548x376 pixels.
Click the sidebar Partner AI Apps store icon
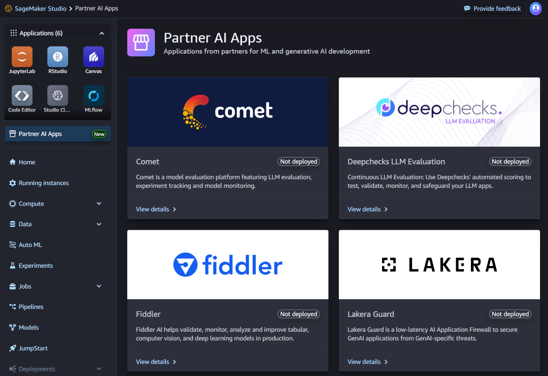[x=13, y=134]
